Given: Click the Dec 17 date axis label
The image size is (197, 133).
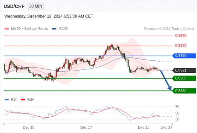Looking at the screenshot, I should click(x=86, y=127).
